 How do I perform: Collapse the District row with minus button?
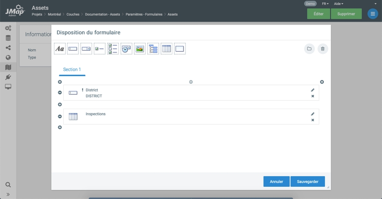click(x=60, y=93)
